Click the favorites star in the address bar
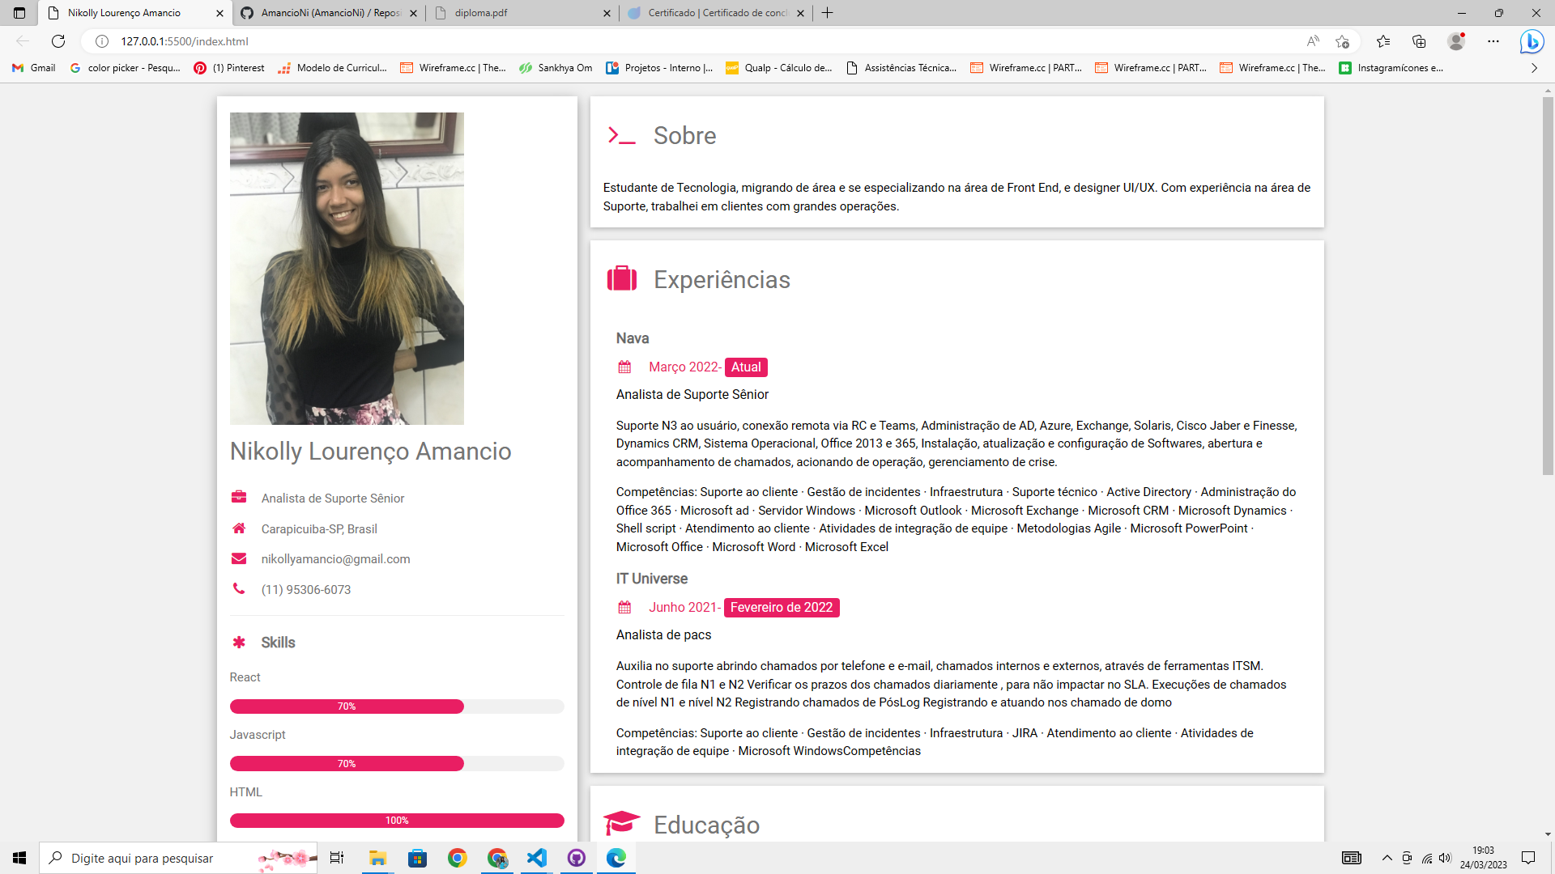1555x874 pixels. pos(1344,40)
